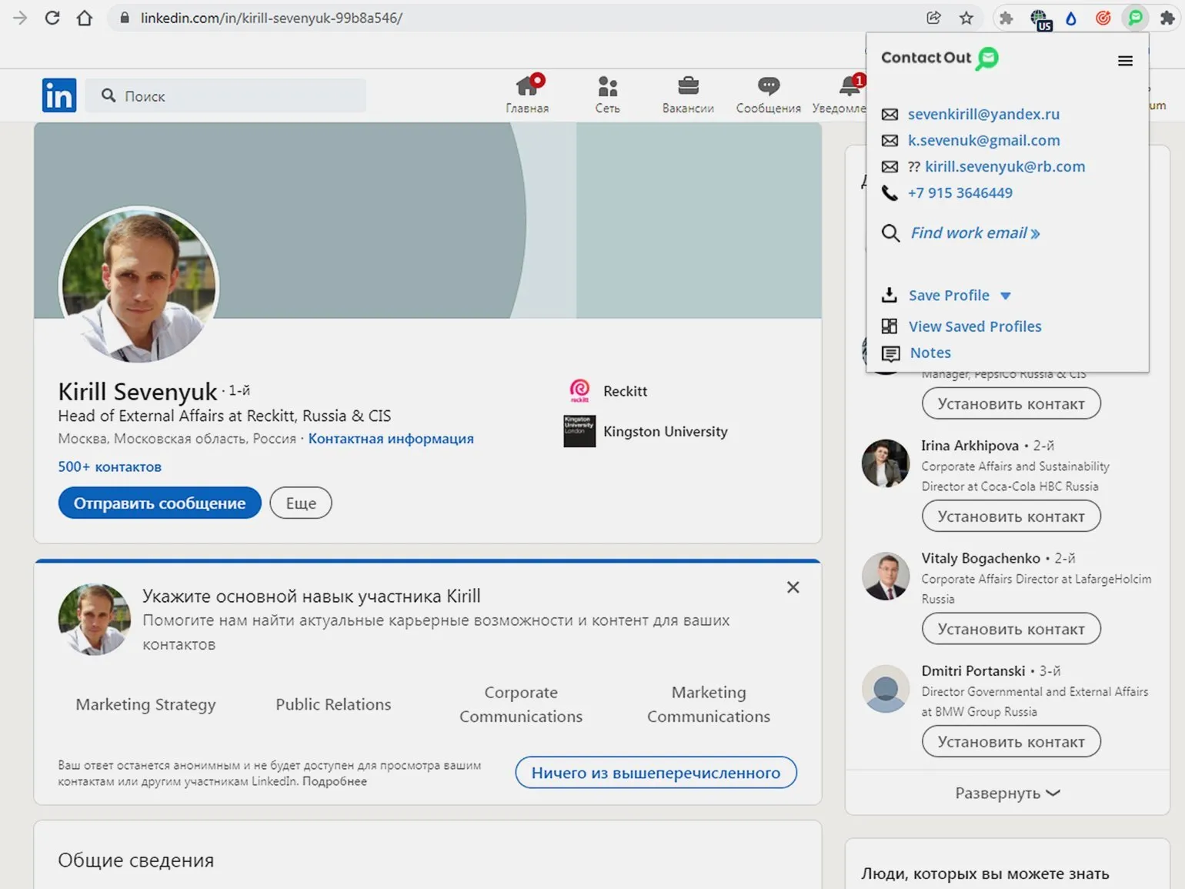This screenshot has height=889, width=1185.
Task: Open the Еще more options button
Action: 301,503
